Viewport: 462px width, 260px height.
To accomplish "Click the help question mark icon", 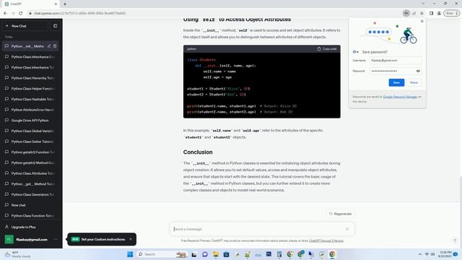I will click(x=455, y=240).
